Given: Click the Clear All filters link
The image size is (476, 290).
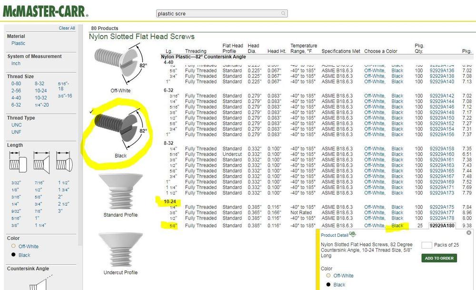Looking at the screenshot, I should [67, 28].
